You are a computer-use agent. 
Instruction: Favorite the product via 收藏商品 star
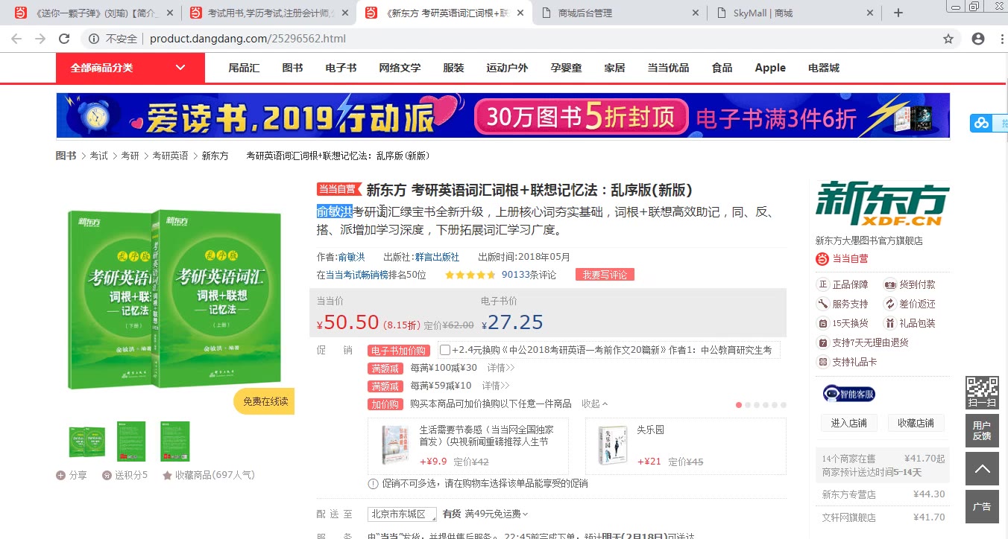coord(168,475)
